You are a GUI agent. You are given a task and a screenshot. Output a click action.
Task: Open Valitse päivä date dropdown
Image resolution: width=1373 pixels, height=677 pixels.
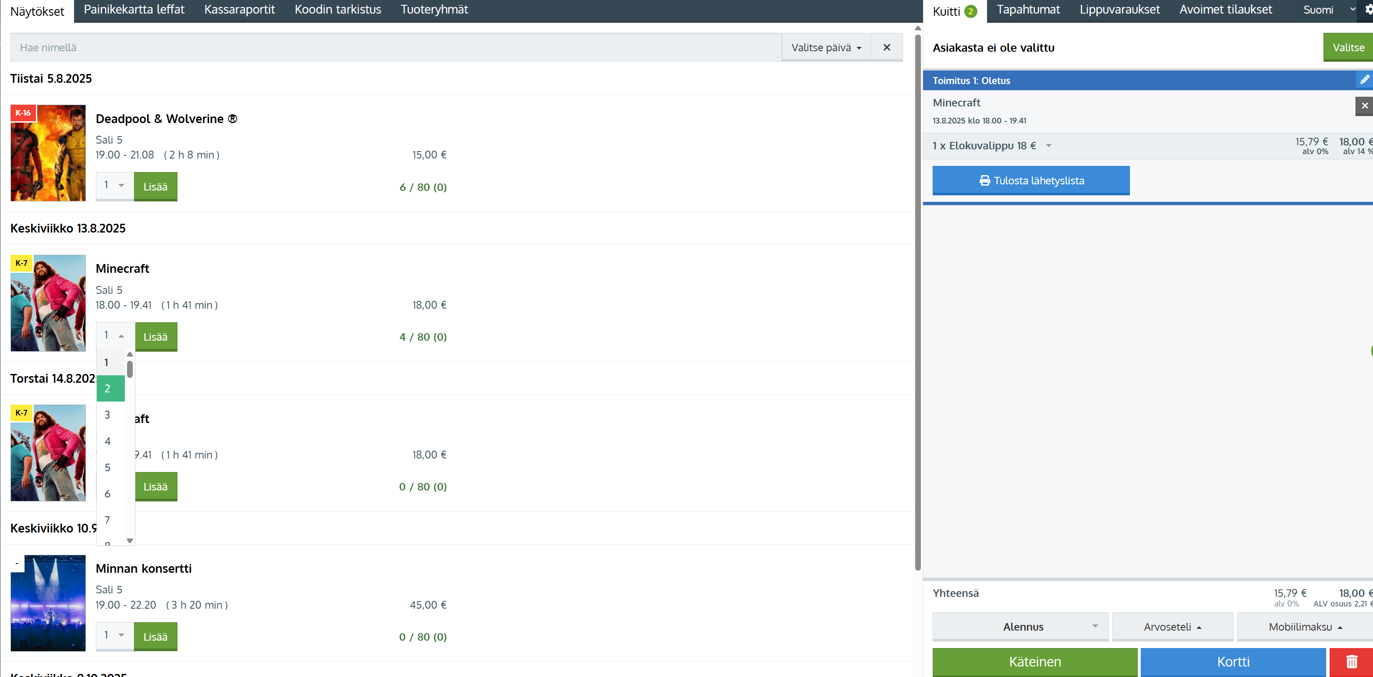pyautogui.click(x=826, y=47)
